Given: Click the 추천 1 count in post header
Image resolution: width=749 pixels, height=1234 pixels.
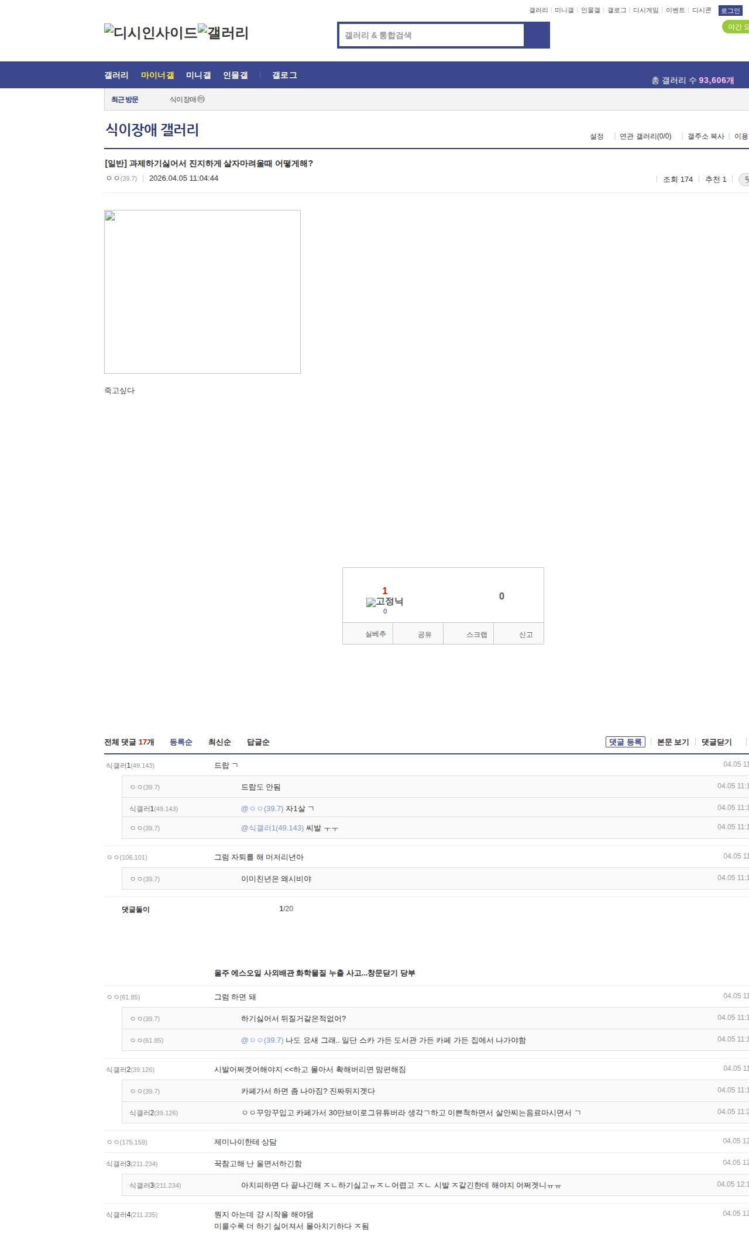Looking at the screenshot, I should pyautogui.click(x=716, y=180).
